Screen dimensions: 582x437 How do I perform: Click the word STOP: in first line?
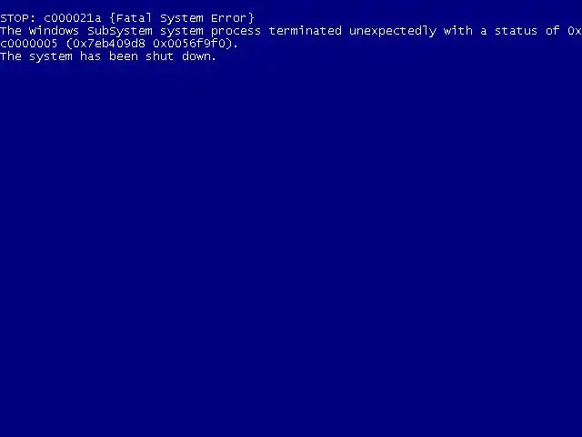click(x=18, y=18)
